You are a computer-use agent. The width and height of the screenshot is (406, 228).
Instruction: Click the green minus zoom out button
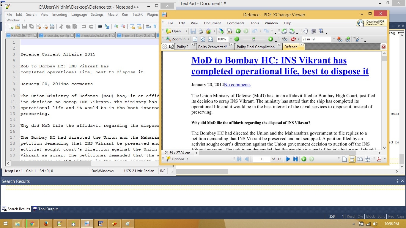coord(237,39)
